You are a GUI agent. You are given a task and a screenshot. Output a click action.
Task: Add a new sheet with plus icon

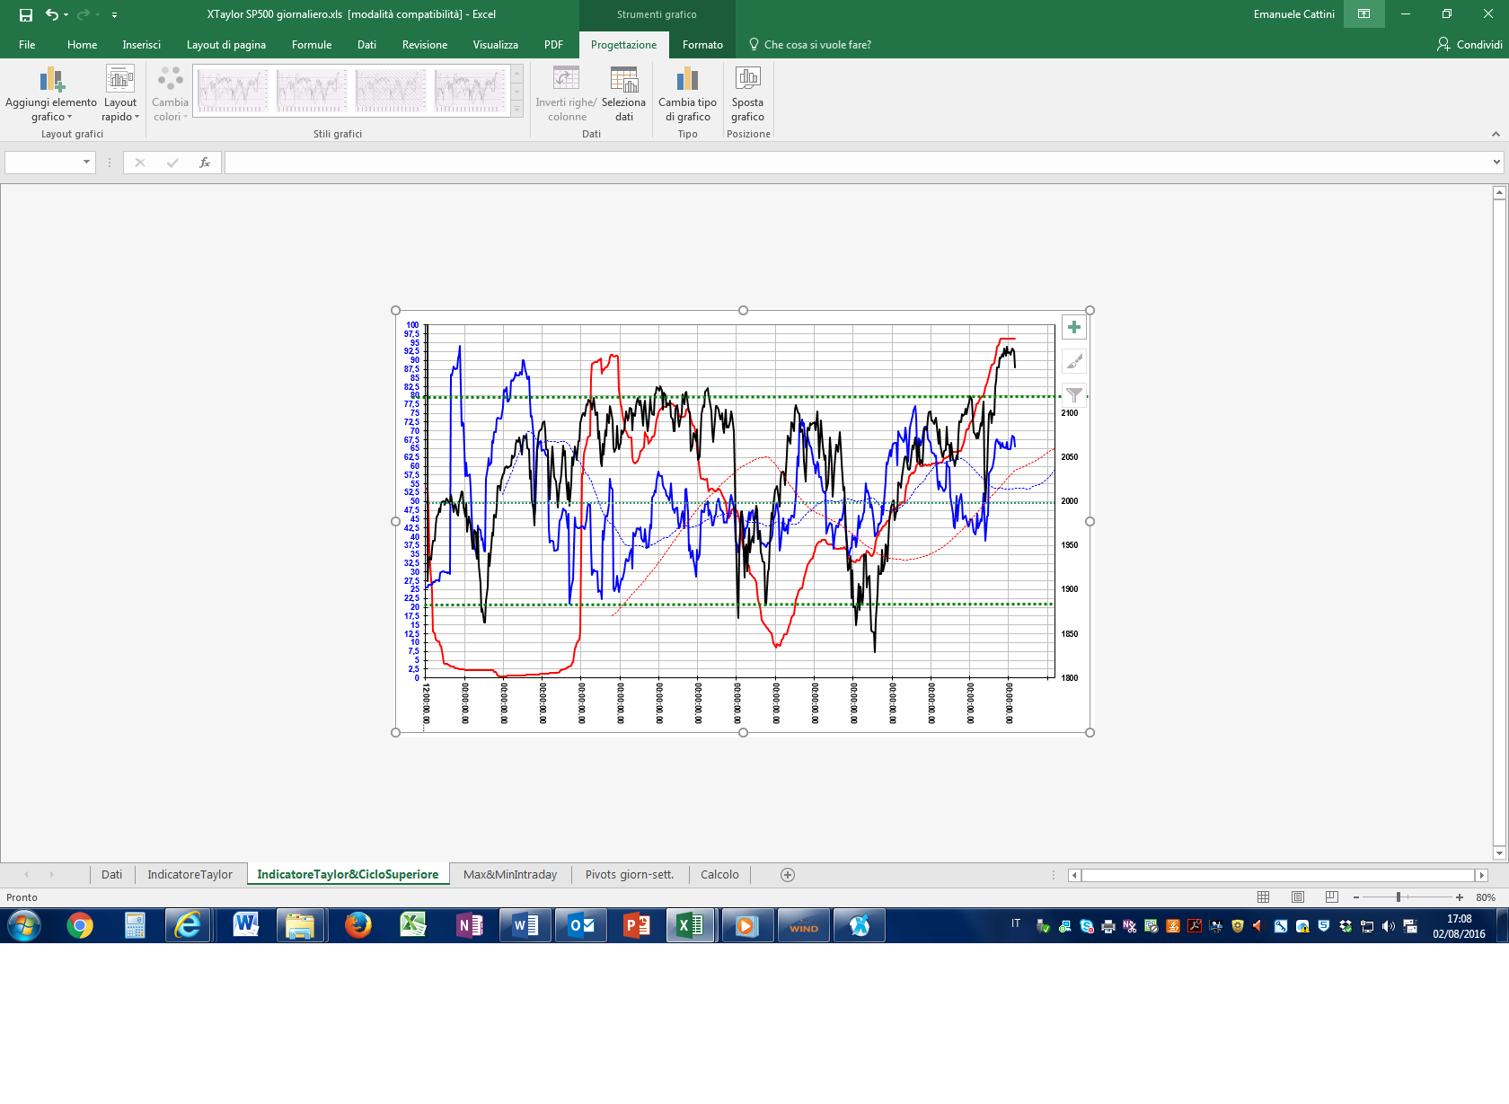(788, 875)
